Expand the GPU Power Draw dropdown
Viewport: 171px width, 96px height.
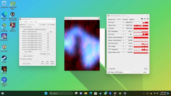click(123, 43)
